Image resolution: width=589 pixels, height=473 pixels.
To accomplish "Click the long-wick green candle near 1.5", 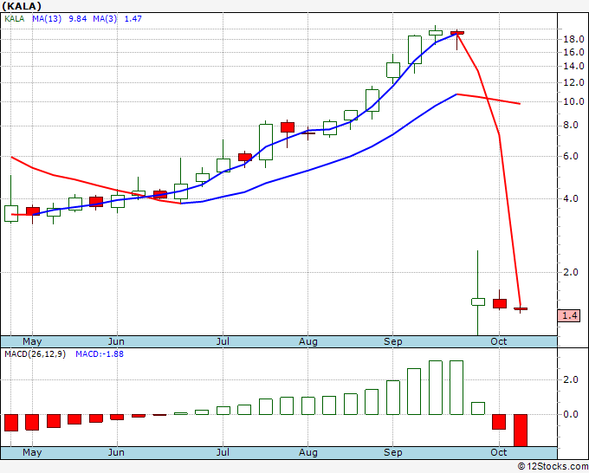I will coord(478,301).
